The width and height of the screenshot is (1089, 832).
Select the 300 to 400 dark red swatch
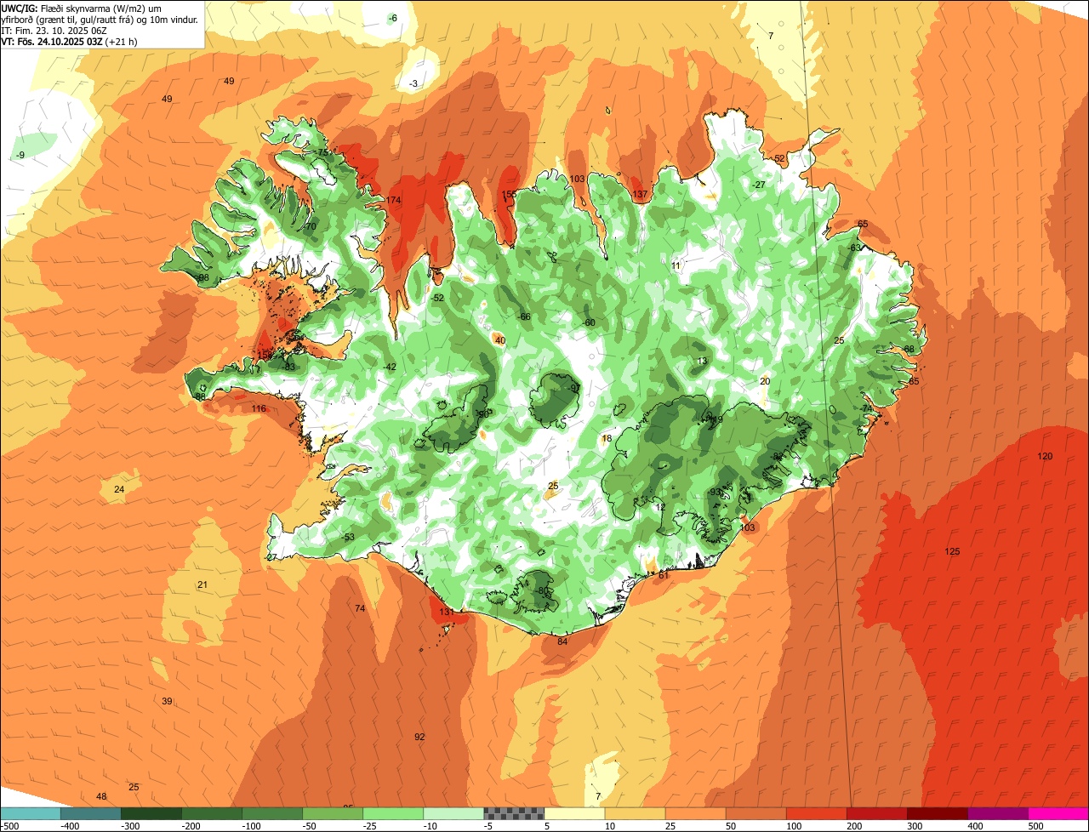[937, 813]
